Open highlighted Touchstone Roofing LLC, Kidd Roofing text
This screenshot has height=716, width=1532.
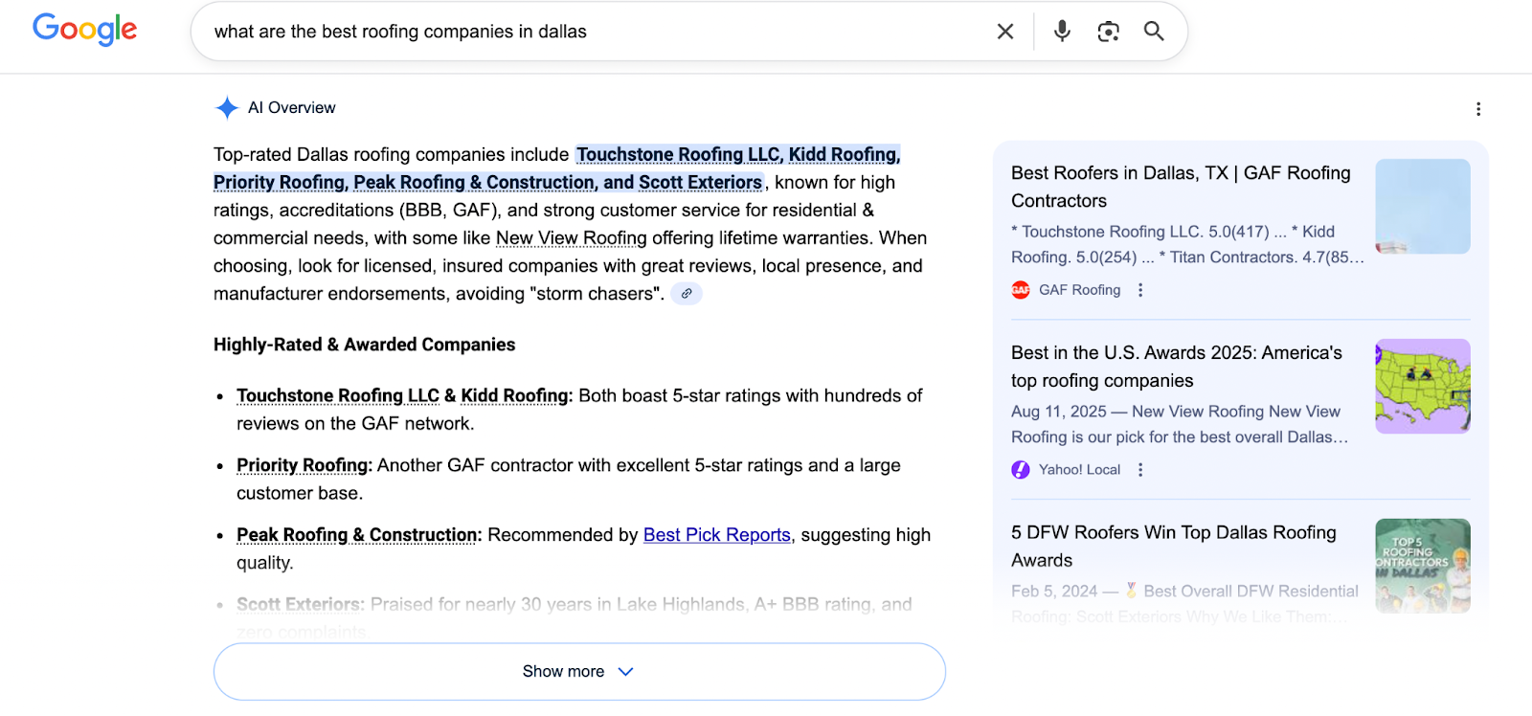tap(738, 155)
